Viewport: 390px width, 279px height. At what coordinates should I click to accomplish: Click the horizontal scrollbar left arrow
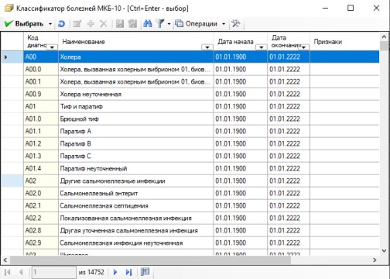5,260
